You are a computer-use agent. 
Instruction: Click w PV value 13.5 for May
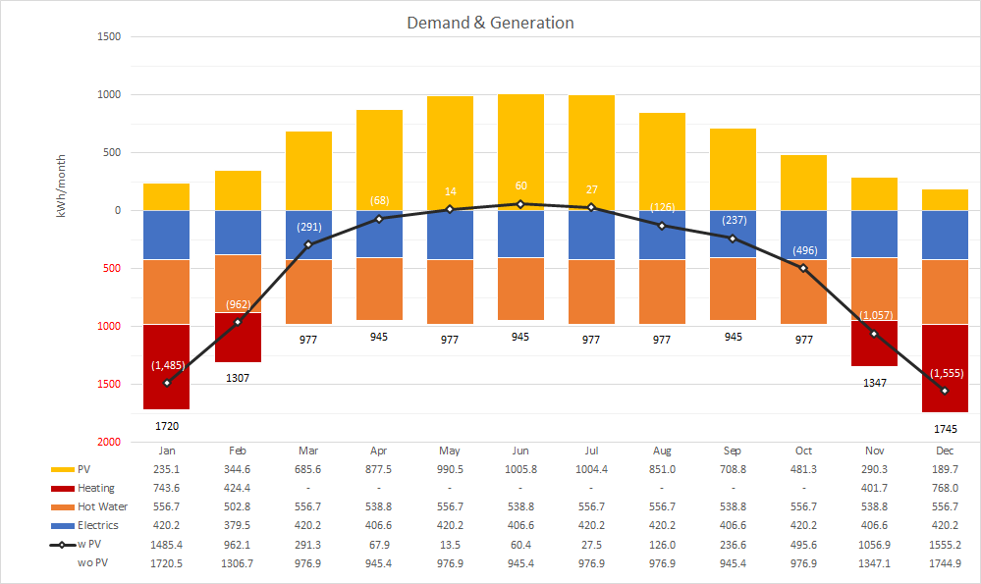(450, 546)
